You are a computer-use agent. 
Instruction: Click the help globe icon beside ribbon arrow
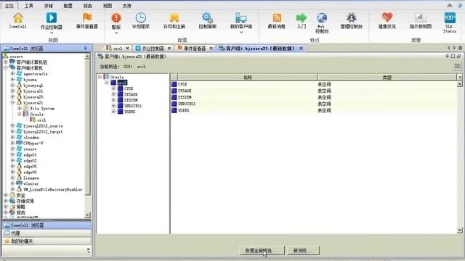[459, 5]
